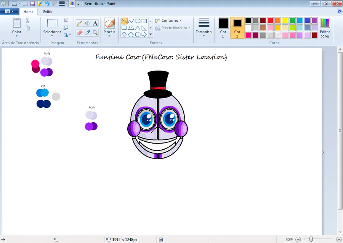Click the rectangular Selecionar selection tool icon
343x243 pixels.
coord(52,23)
